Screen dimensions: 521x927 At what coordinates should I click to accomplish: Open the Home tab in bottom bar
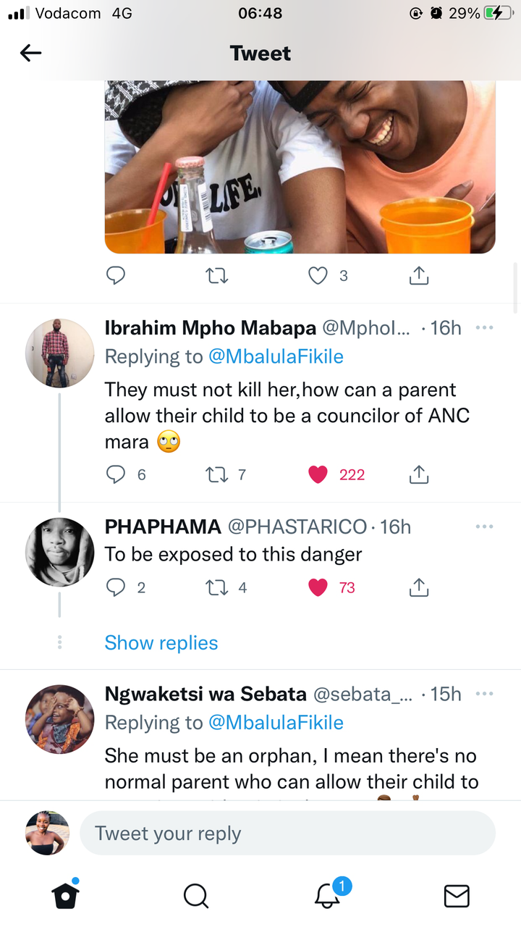pyautogui.click(x=65, y=895)
